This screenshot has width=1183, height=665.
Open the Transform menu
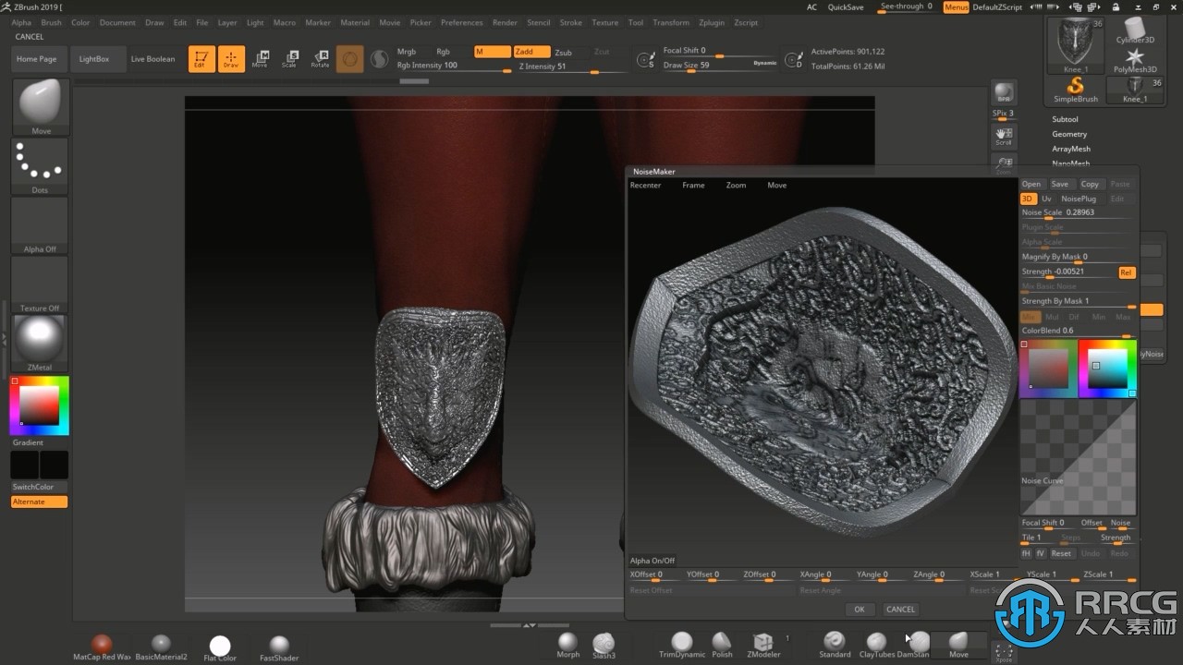(x=671, y=22)
